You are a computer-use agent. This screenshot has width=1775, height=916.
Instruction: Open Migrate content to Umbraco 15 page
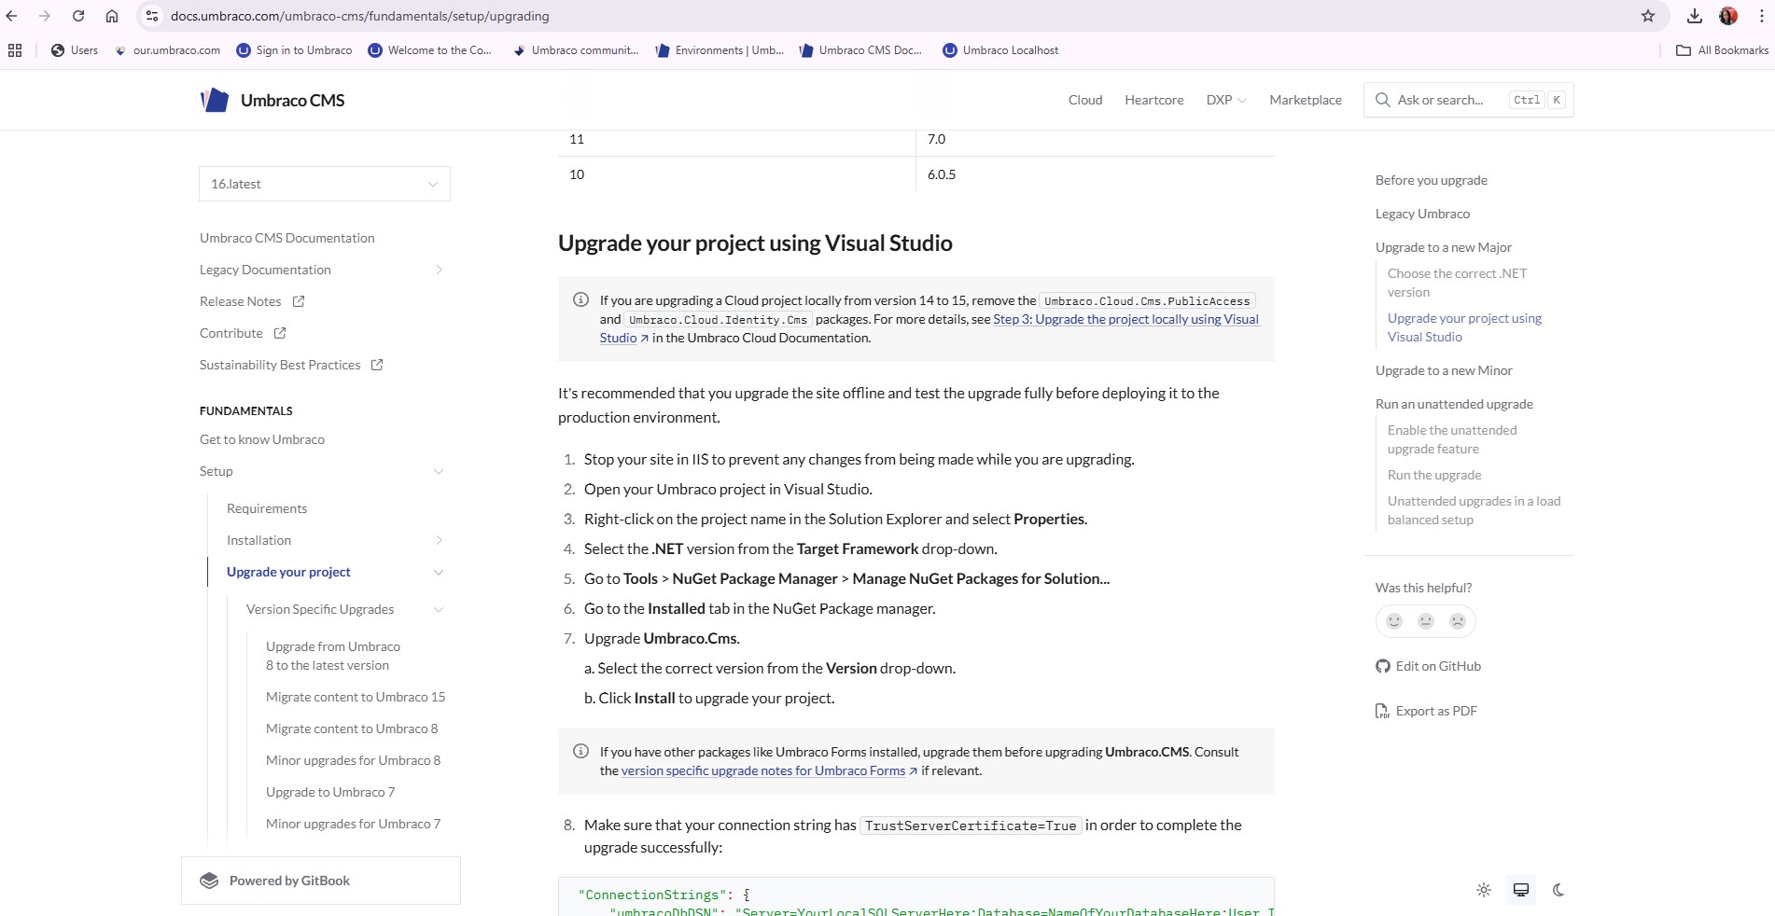[356, 697]
